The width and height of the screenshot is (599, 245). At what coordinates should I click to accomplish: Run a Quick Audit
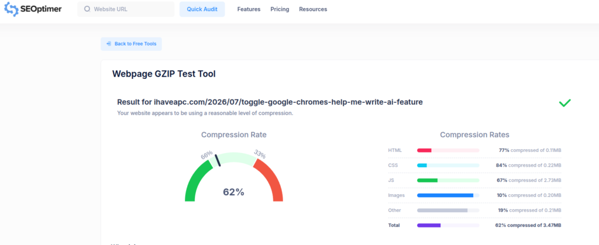tap(202, 9)
